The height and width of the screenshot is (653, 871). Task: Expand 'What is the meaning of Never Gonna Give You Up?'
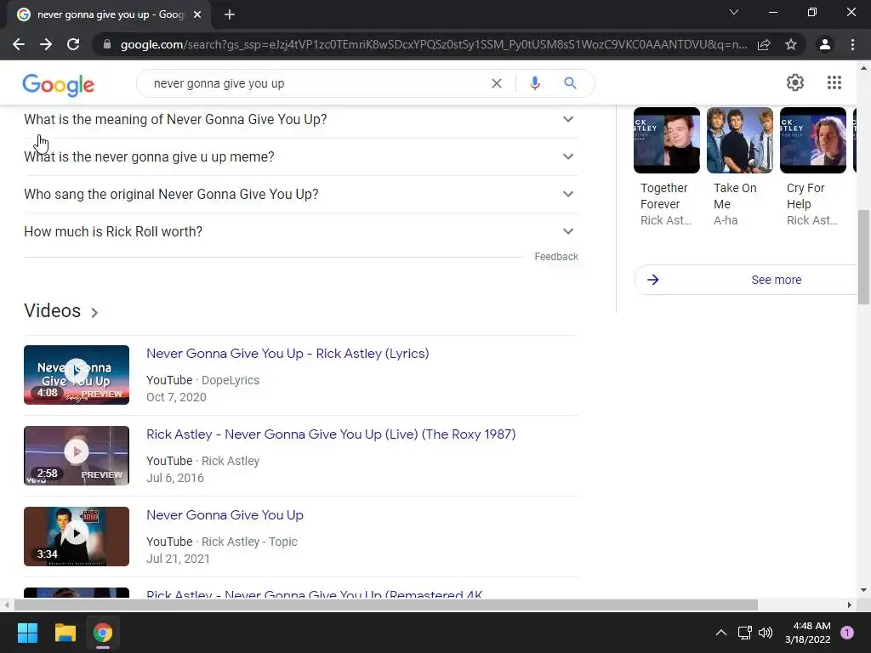click(301, 119)
